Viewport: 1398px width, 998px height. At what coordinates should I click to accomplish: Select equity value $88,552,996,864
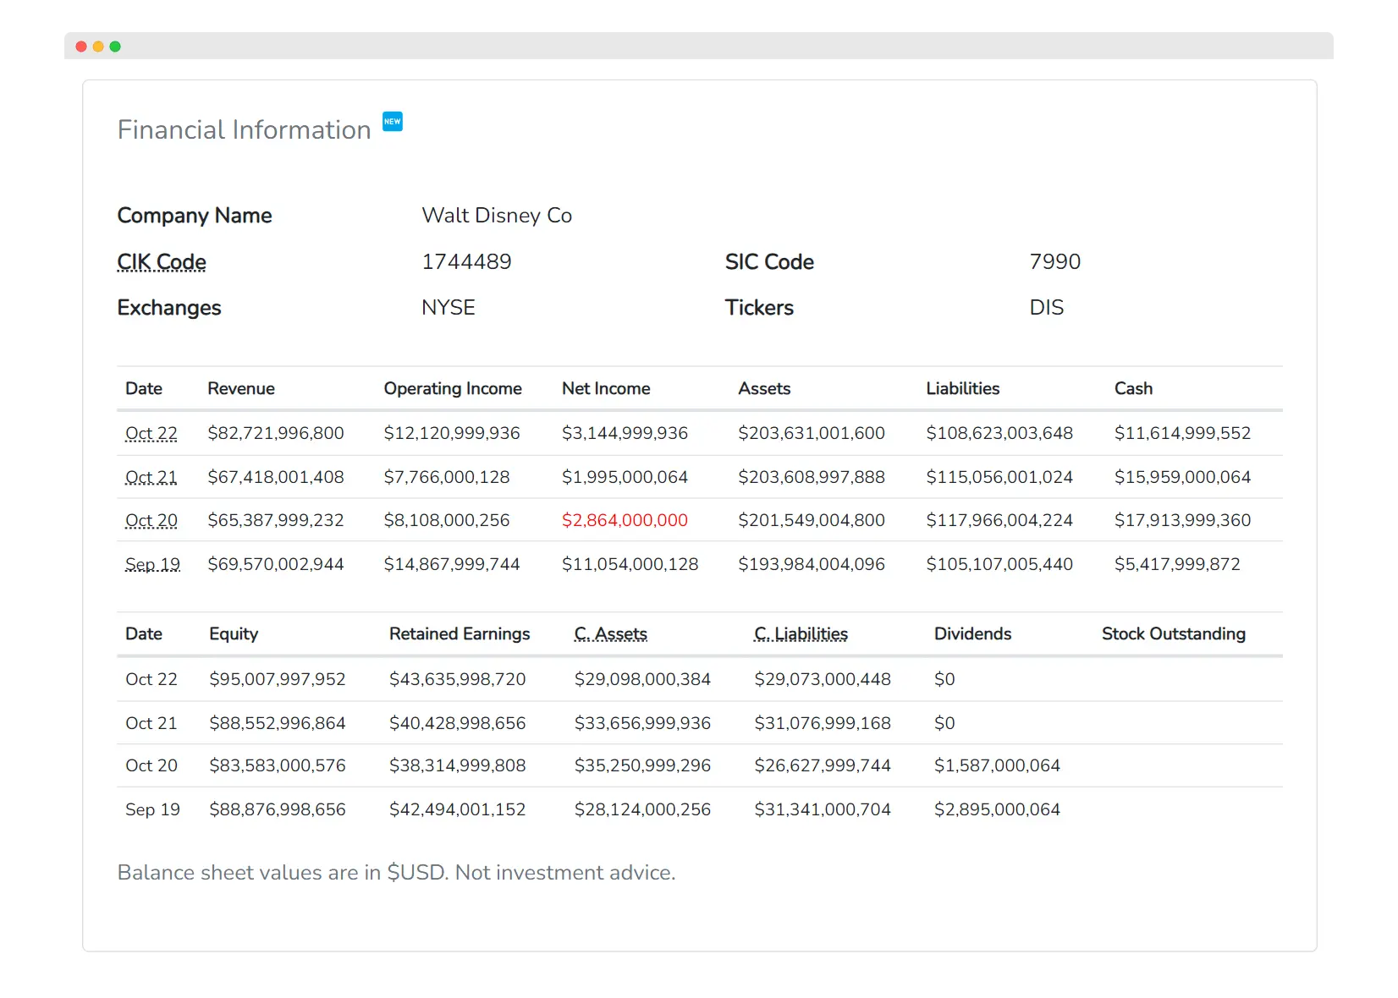[x=278, y=723]
